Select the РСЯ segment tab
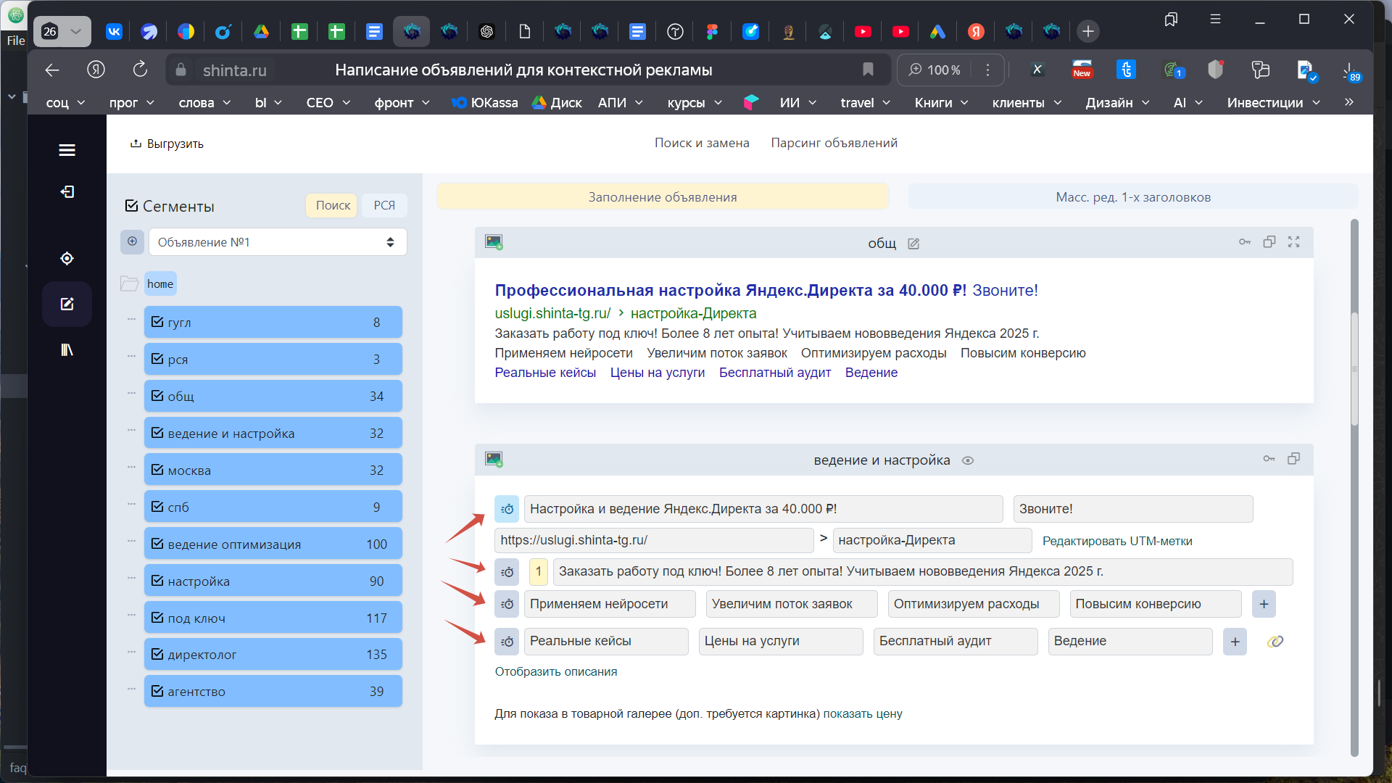The width and height of the screenshot is (1392, 783). coord(384,206)
